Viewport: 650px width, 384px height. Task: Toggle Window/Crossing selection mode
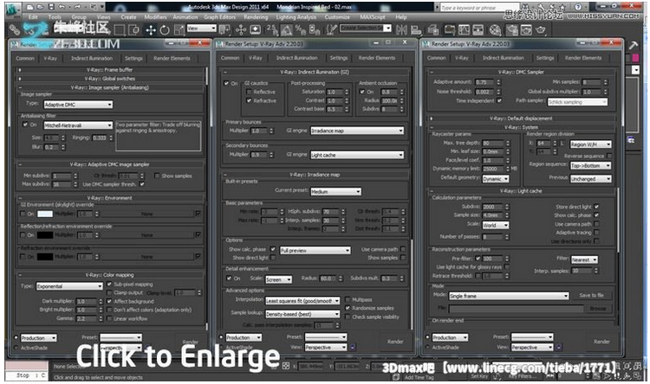[133, 29]
